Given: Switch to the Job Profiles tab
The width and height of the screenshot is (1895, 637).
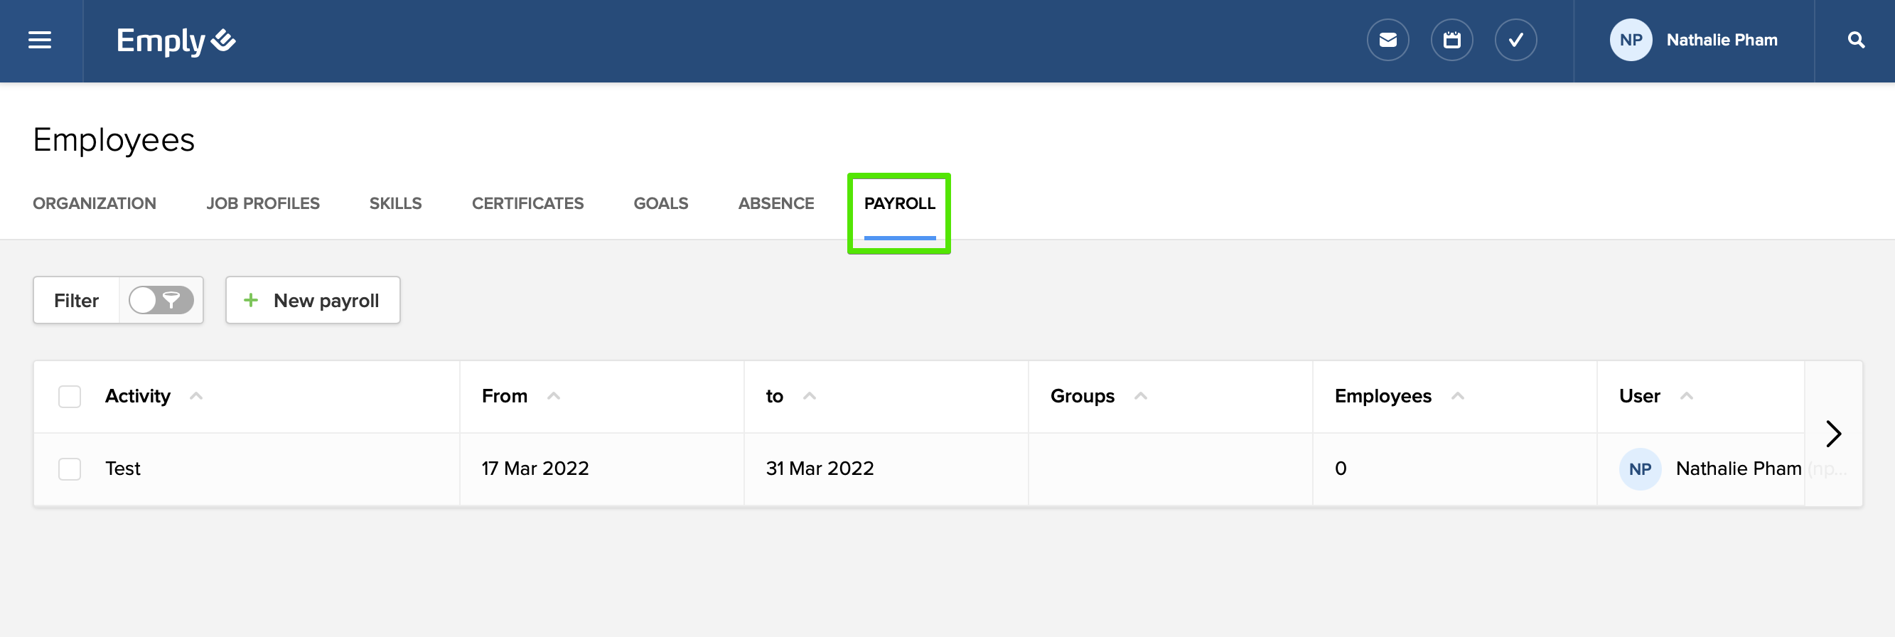Looking at the screenshot, I should click(262, 204).
